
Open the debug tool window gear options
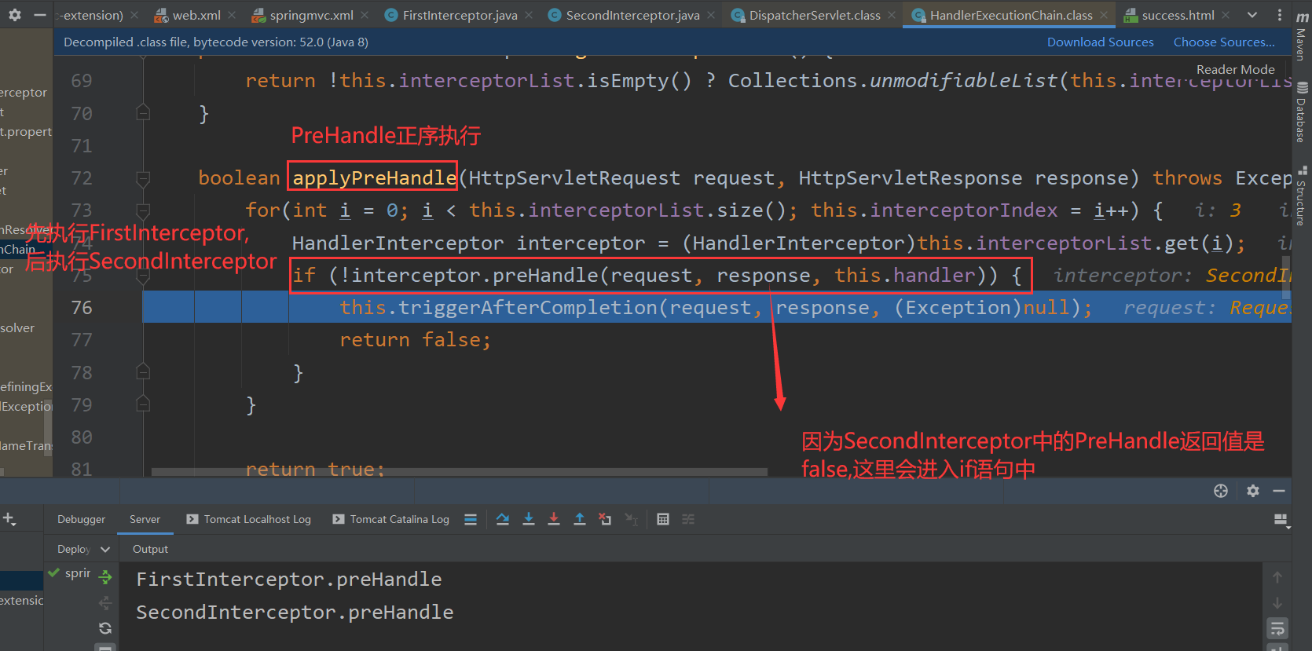(1253, 491)
